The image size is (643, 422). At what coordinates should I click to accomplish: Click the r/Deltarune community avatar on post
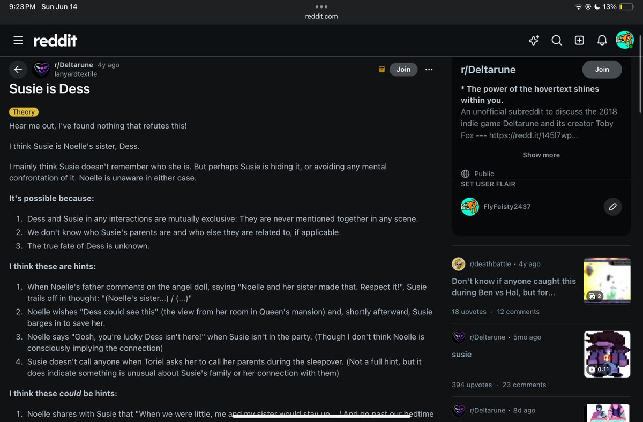41,70
